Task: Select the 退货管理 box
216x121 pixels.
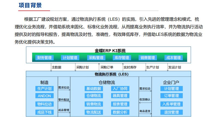Action: click(171, 112)
